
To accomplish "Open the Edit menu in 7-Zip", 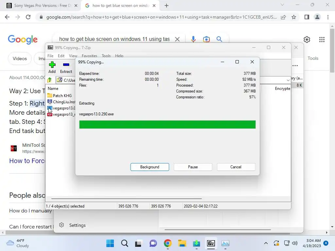I will coord(61,56).
